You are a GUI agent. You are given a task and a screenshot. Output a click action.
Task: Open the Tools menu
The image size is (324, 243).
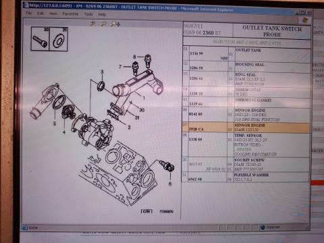(88, 14)
